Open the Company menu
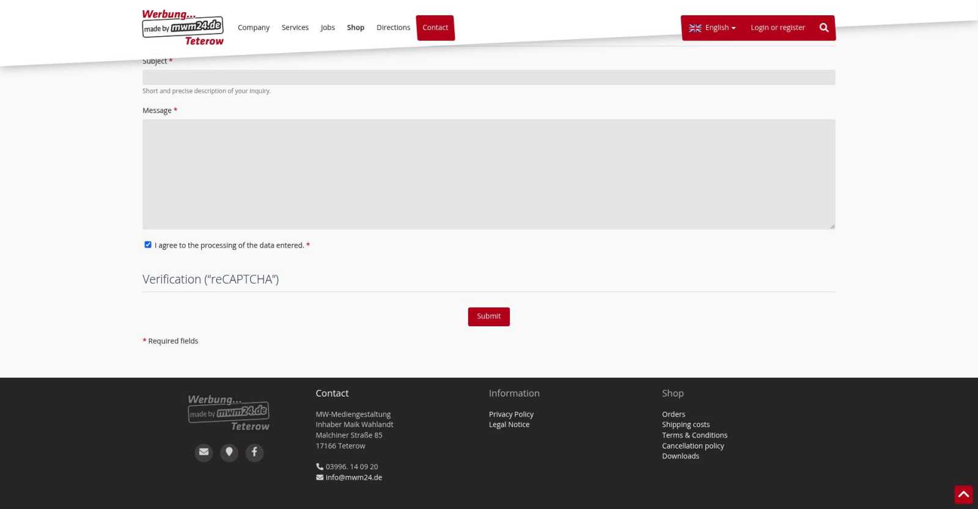The width and height of the screenshot is (978, 509). [x=254, y=27]
